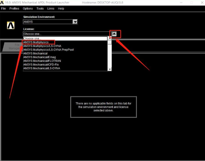Click the ANSYS logo in title bar
This screenshot has width=205, height=161.
tap(2, 2)
